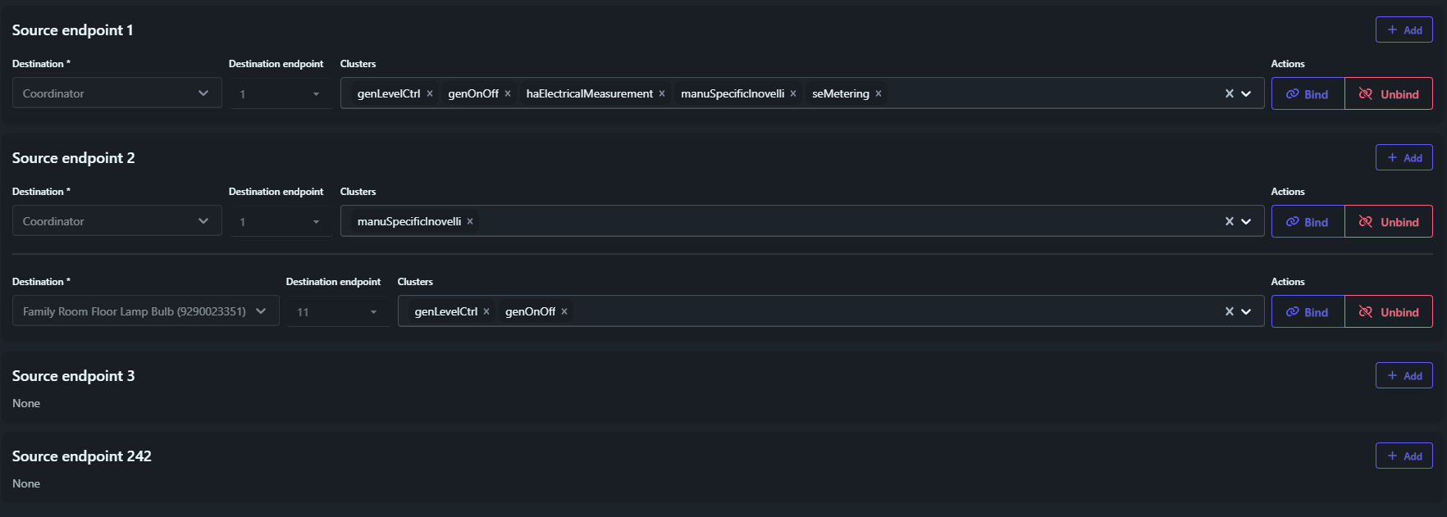Remove genLevelCtrl chip from Source endpoint 1
The height and width of the screenshot is (517, 1447).
429,93
